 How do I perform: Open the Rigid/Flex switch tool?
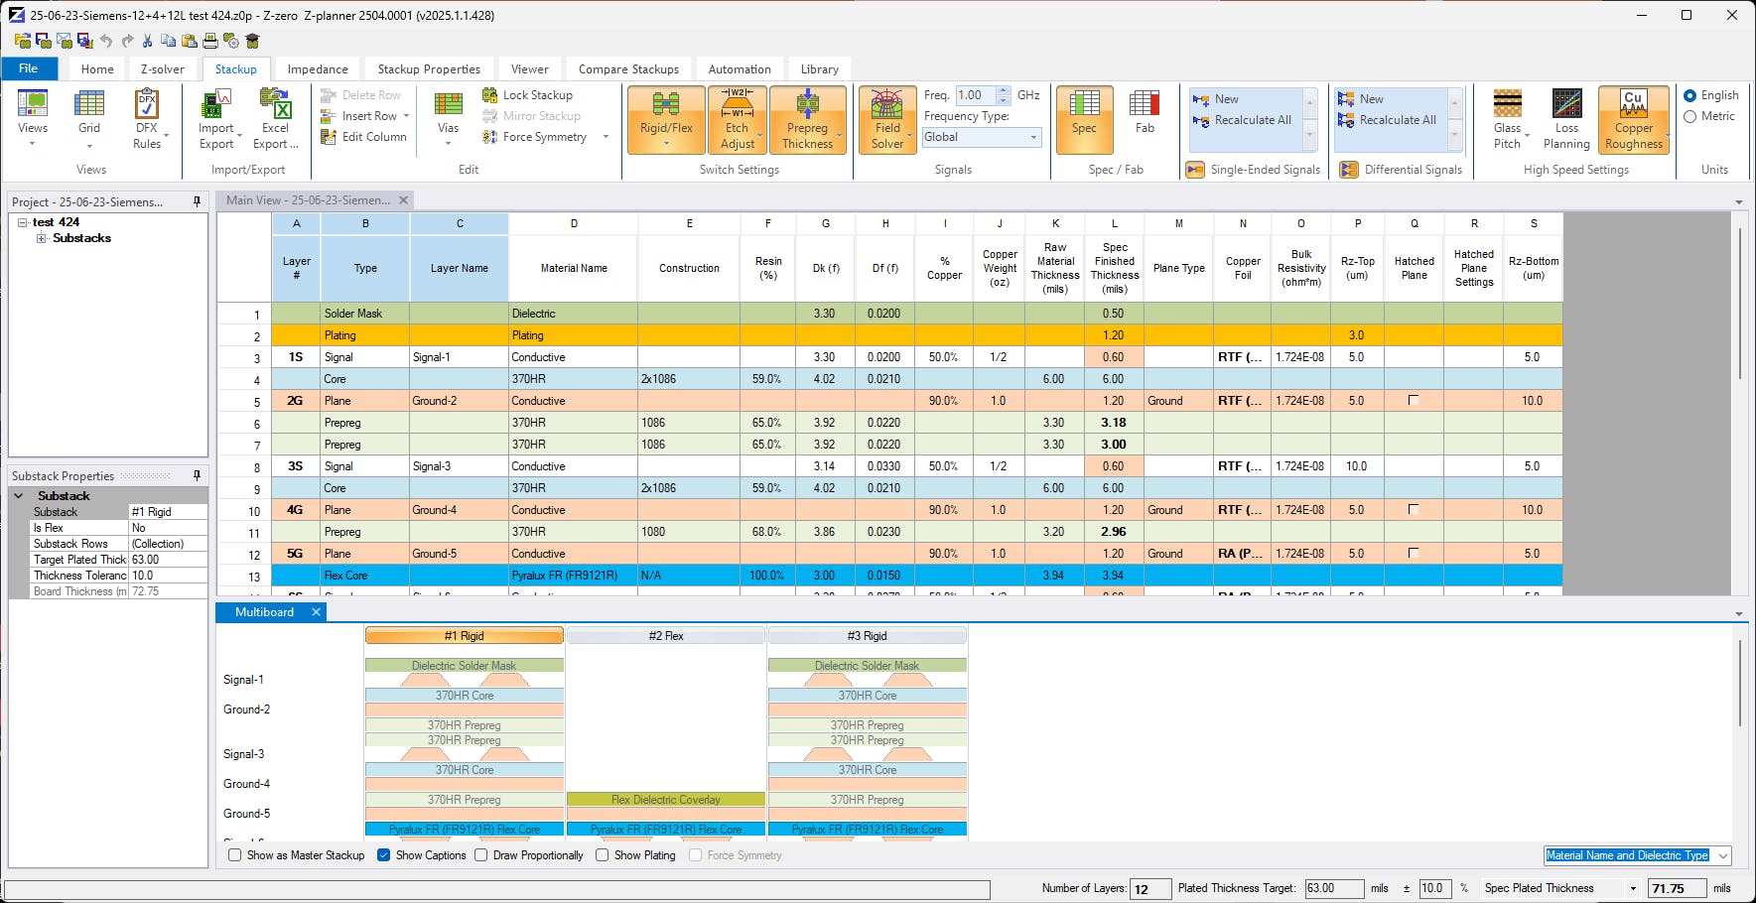coord(663,114)
